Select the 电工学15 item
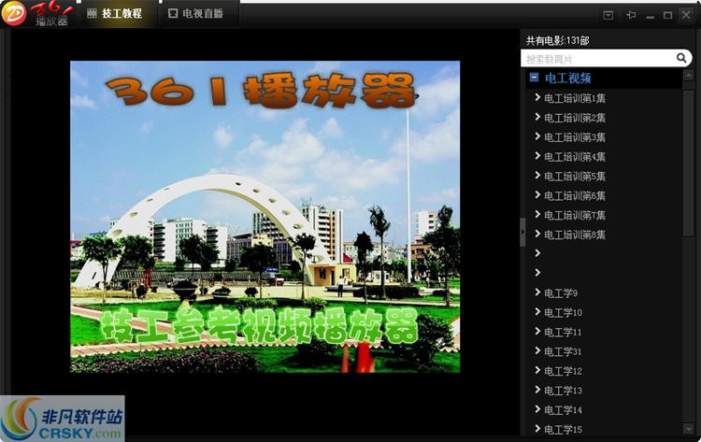Screen dimensions: 701x442 [563, 430]
